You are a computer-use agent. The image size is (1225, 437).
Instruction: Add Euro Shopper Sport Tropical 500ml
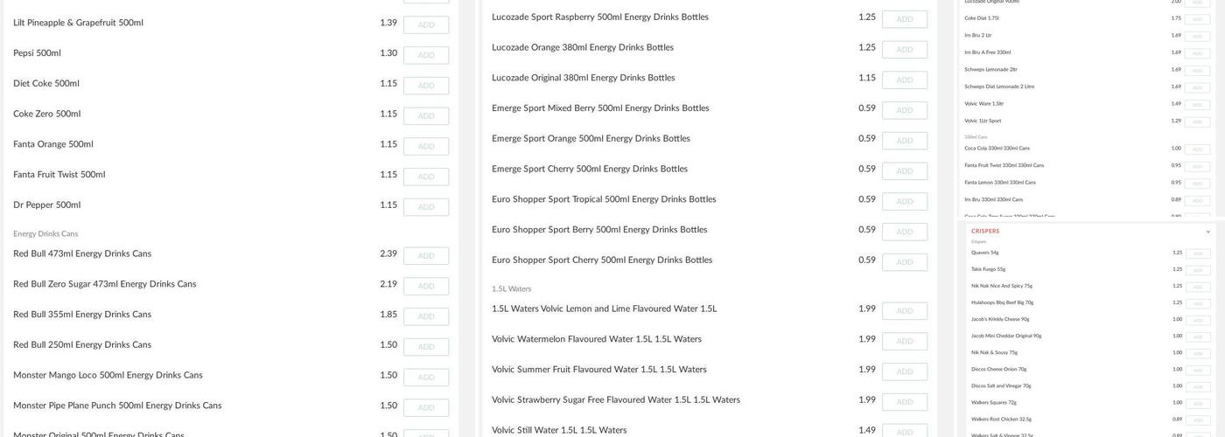click(905, 201)
